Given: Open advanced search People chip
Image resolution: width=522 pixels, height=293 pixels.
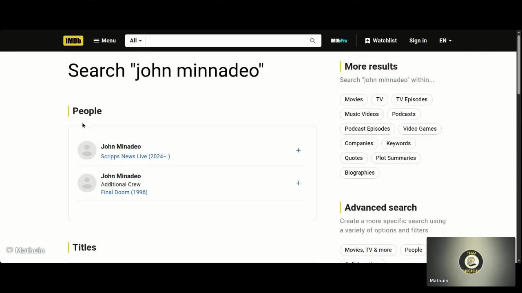Looking at the screenshot, I should click(x=413, y=250).
